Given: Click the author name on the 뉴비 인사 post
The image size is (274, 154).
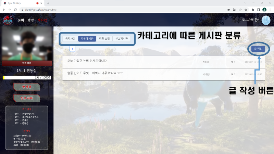Looking at the screenshot, I should pos(206,62).
